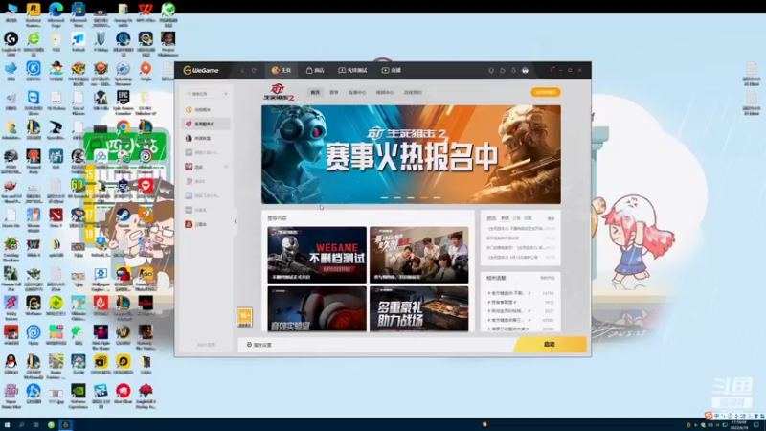Open Task View on the taskbar
This screenshot has width=766, height=431.
click(x=35, y=425)
